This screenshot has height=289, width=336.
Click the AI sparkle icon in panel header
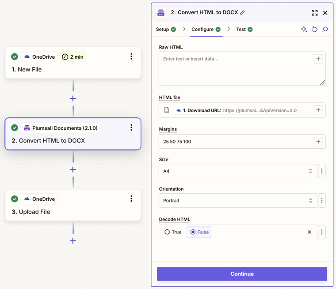click(x=304, y=29)
